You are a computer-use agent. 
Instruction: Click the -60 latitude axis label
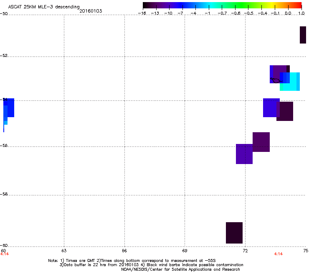[x=4, y=246]
